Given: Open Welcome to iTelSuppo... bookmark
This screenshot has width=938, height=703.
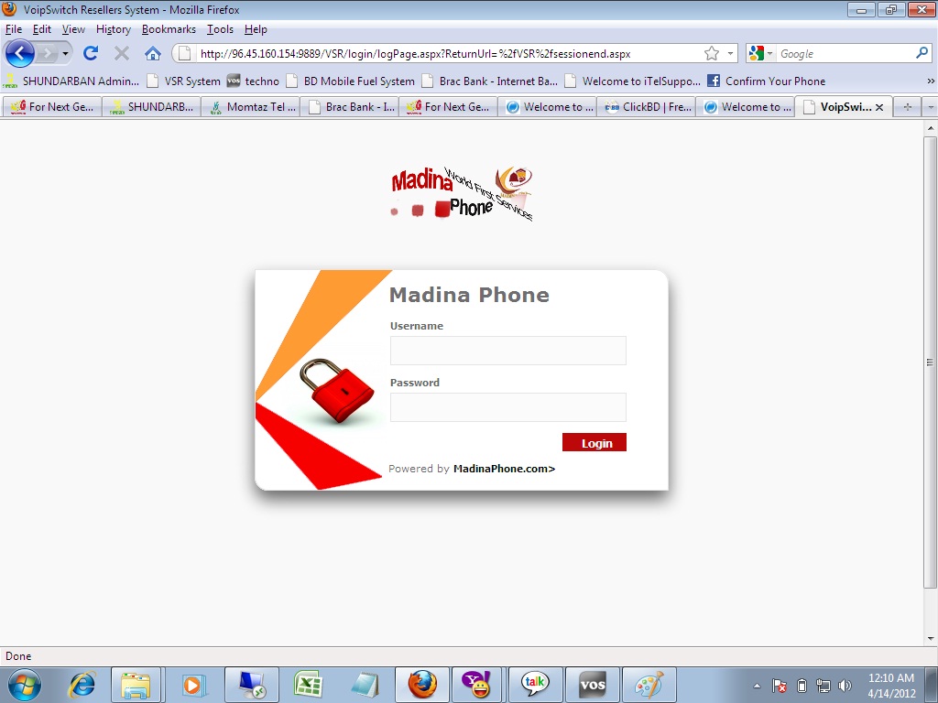Looking at the screenshot, I should click(x=633, y=81).
